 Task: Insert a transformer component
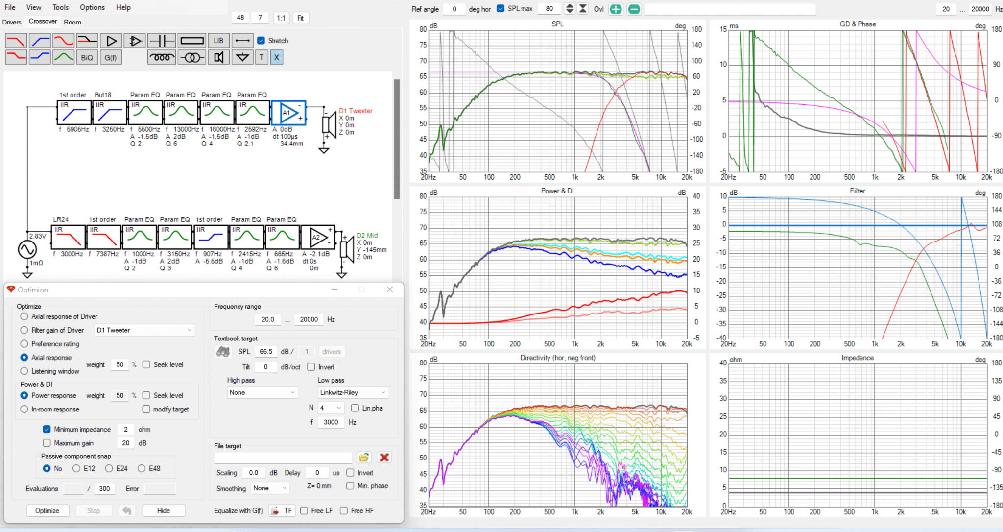pos(191,57)
